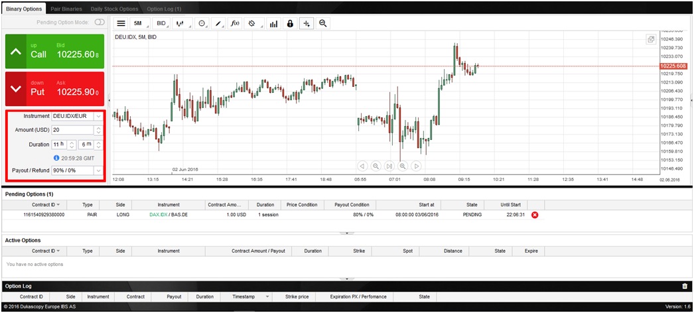
Task: Click the magnifier zoom tool in toolbar
Action: 322,23
